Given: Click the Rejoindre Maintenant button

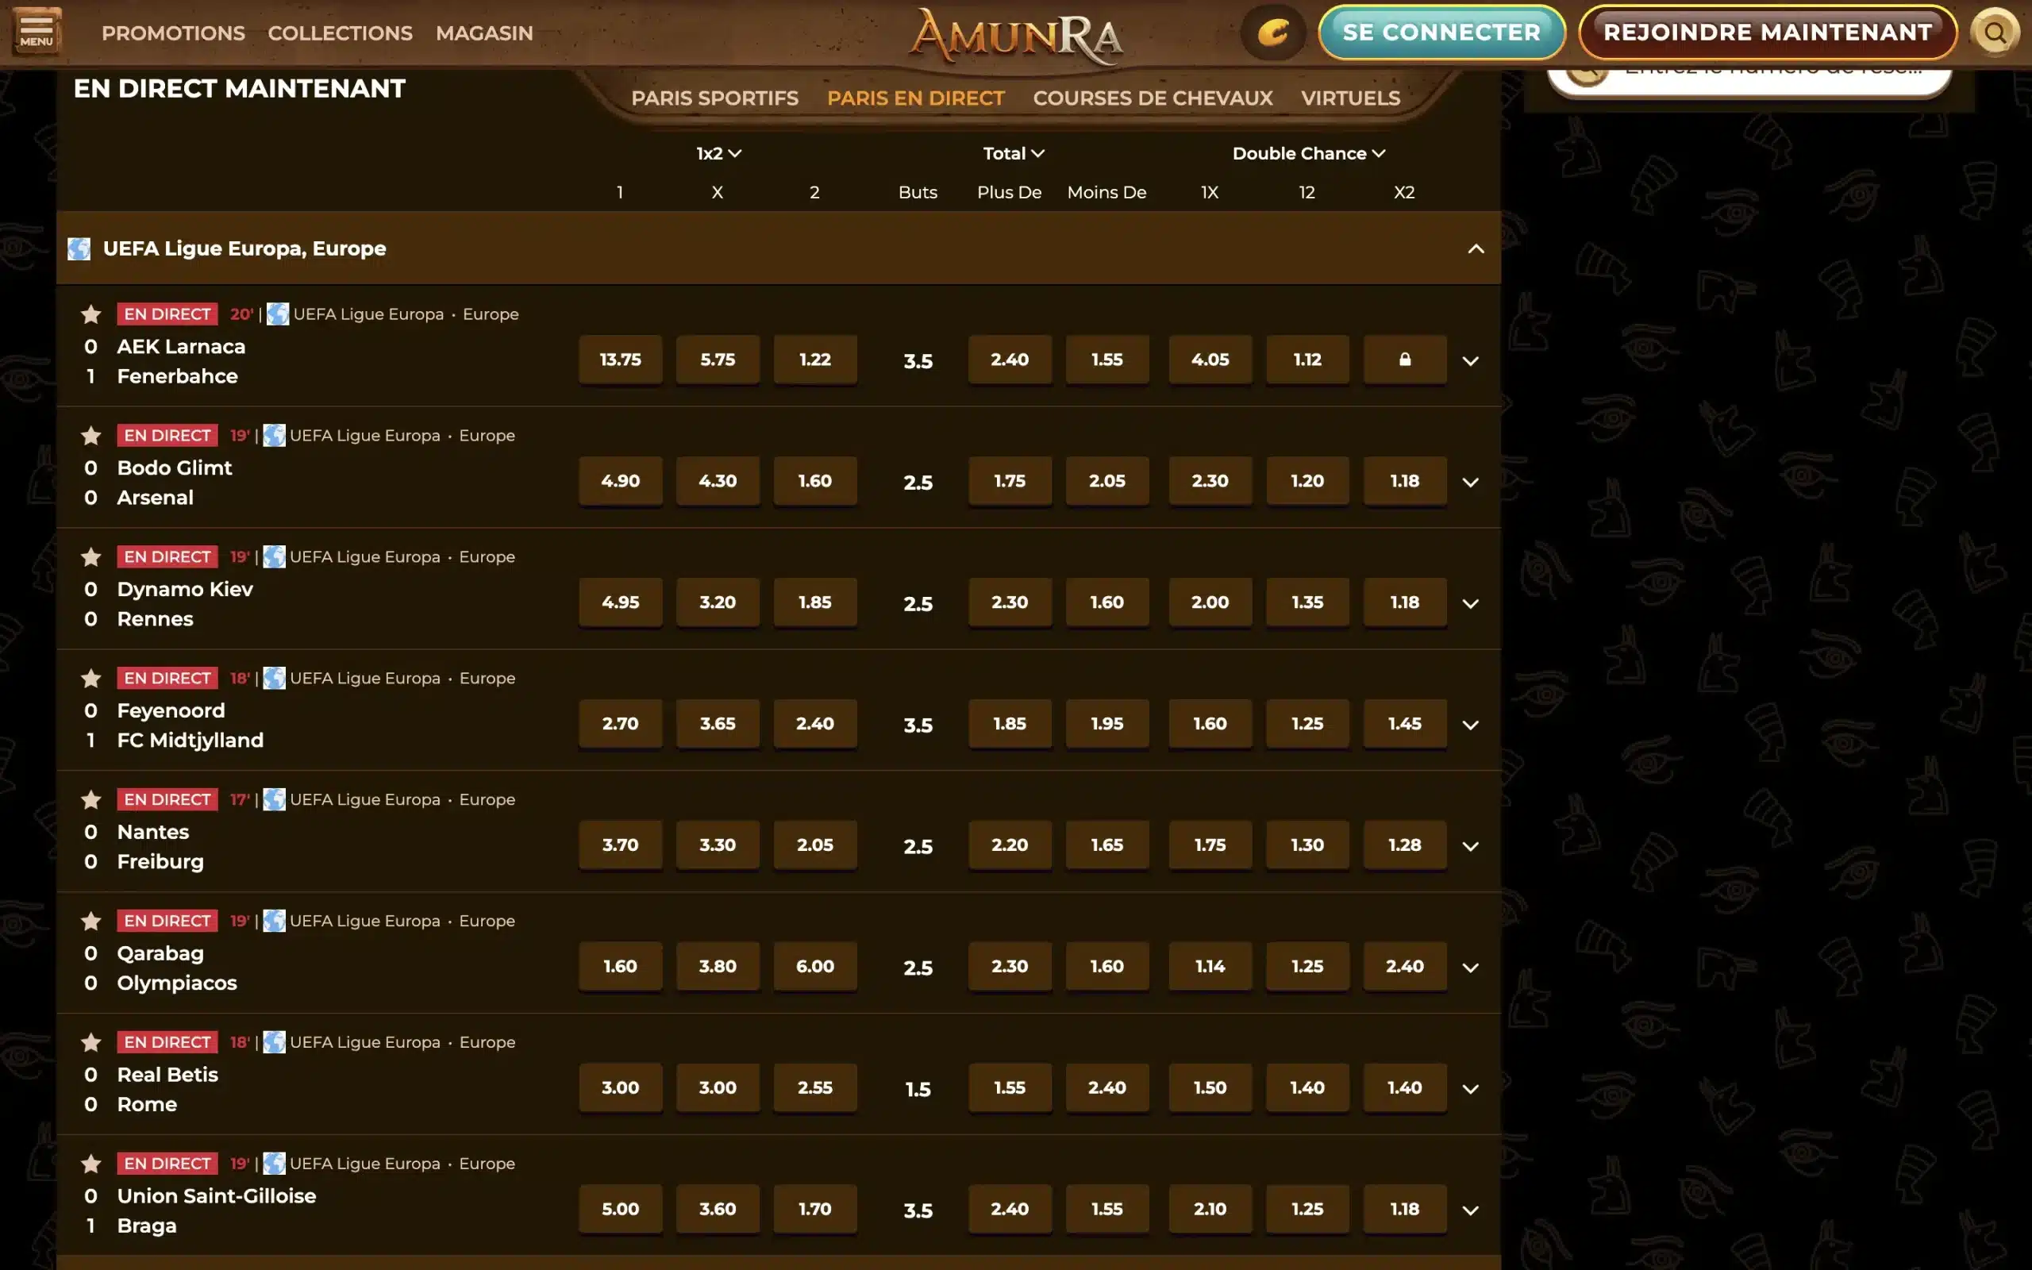Looking at the screenshot, I should pos(1768,33).
